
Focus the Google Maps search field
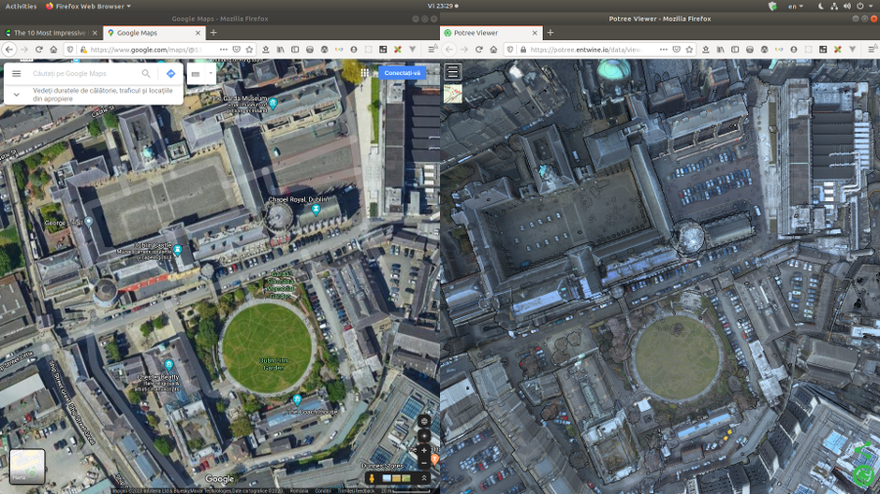click(x=84, y=73)
